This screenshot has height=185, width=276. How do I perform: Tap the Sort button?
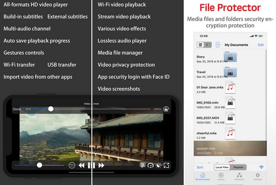pos(200,167)
